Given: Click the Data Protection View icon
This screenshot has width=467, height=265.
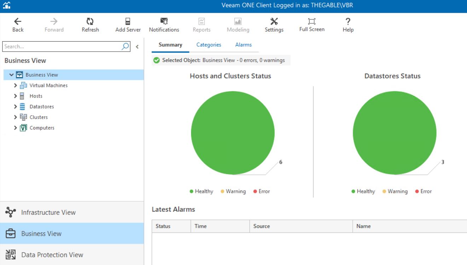Looking at the screenshot, I should pyautogui.click(x=11, y=254).
